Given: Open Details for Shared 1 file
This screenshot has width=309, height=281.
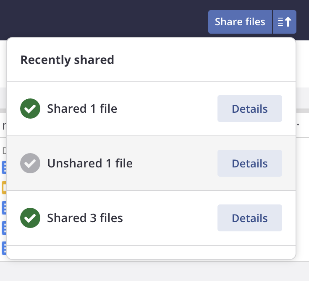Looking at the screenshot, I should point(250,109).
